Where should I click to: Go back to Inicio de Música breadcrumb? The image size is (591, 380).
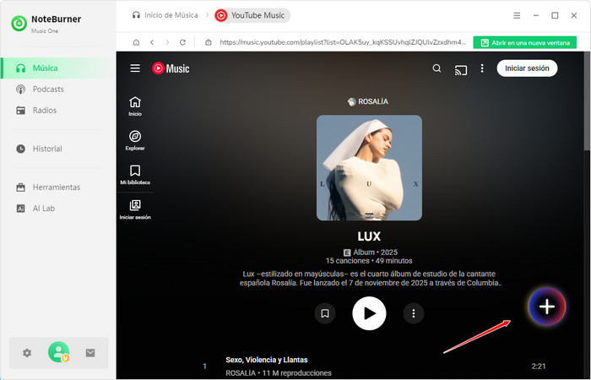tap(165, 15)
